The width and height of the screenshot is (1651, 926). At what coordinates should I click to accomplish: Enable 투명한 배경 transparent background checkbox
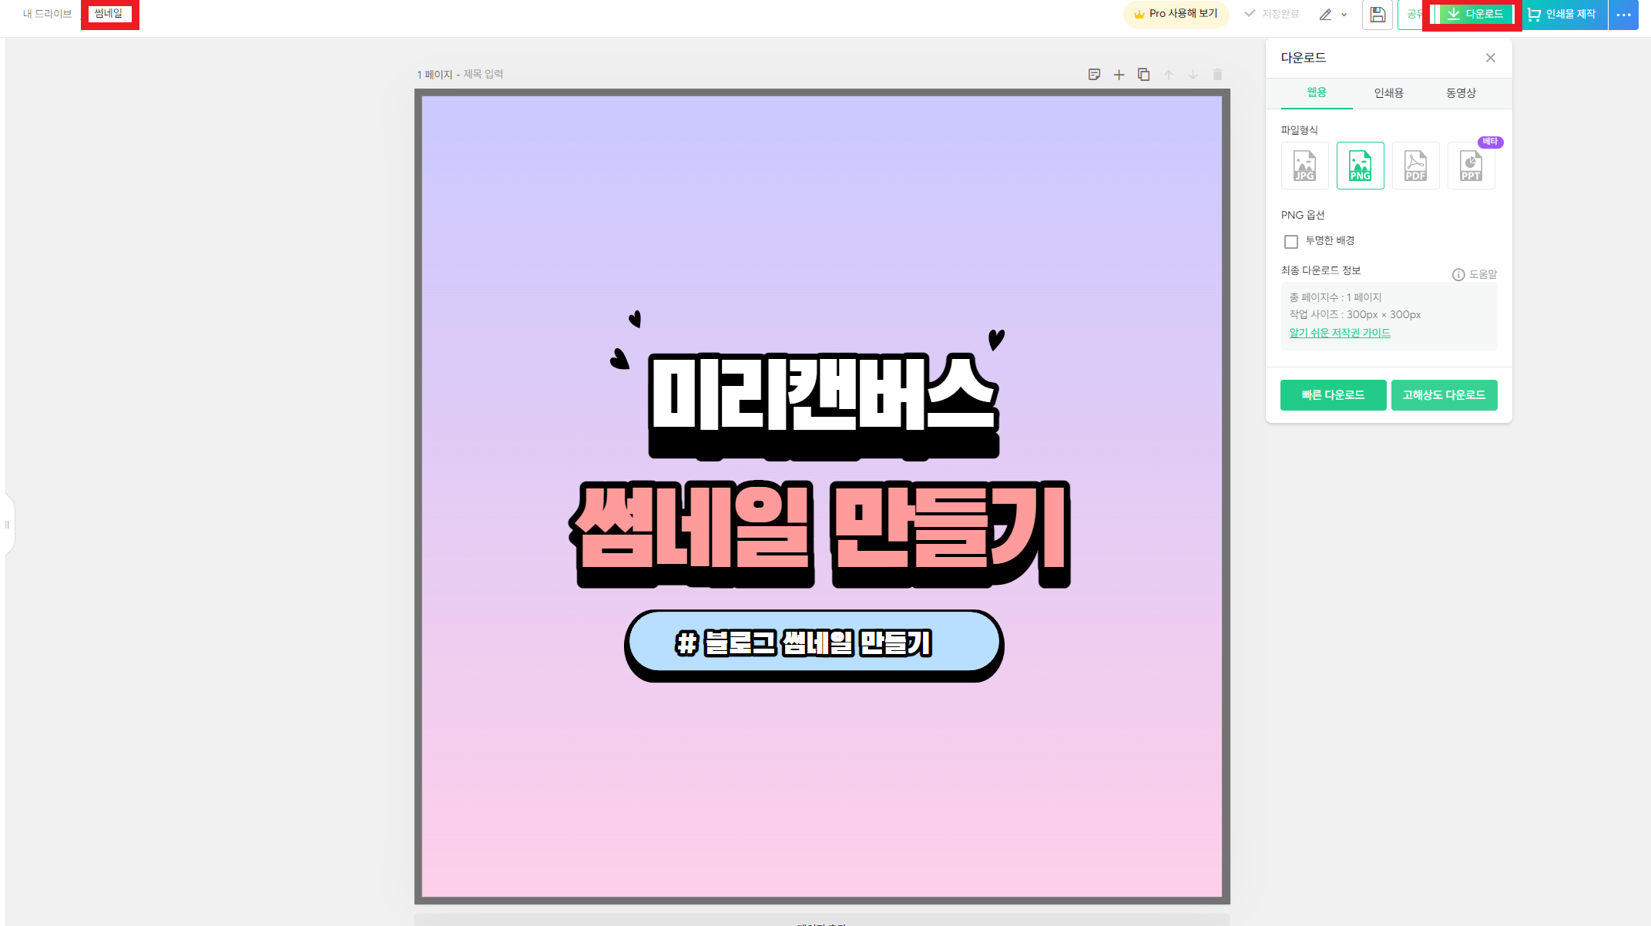coord(1291,242)
